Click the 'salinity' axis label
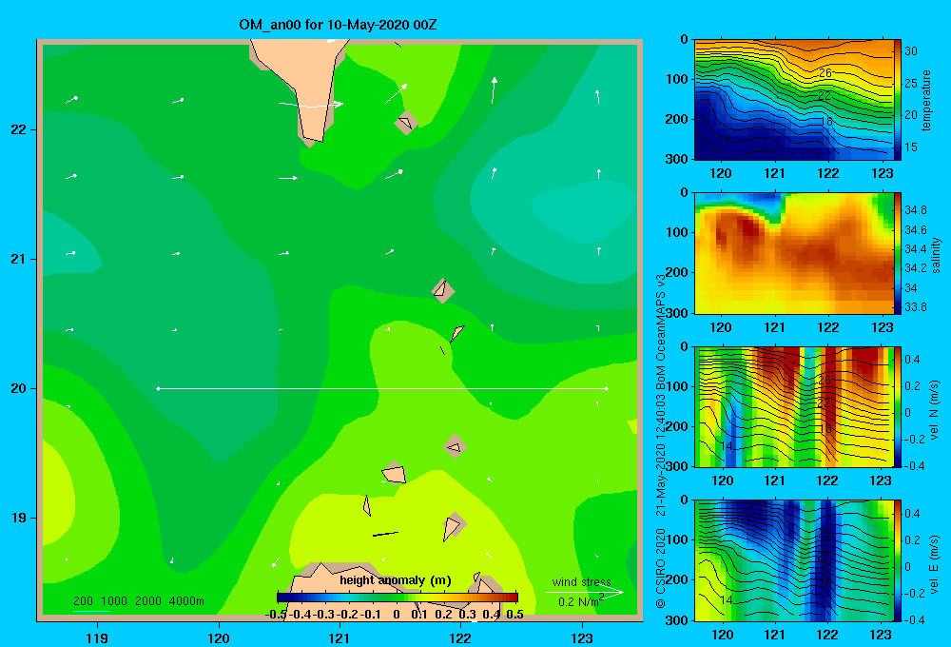Viewport: 951px width, 647px height. click(936, 256)
